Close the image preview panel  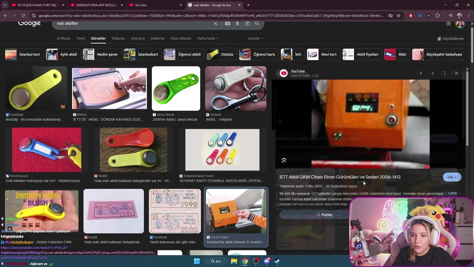456,73
